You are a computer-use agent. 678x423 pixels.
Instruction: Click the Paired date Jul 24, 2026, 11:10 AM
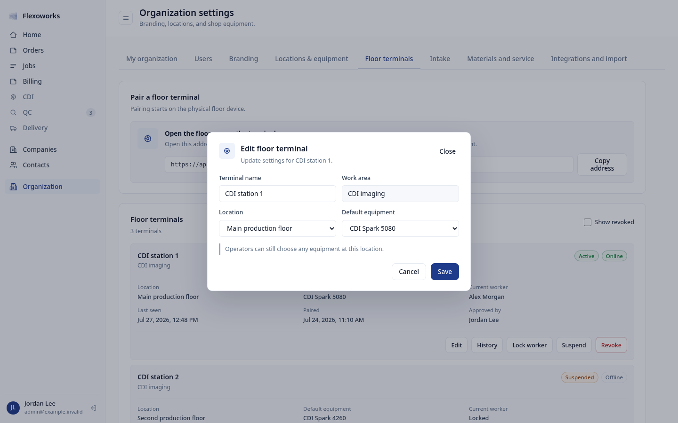[333, 320]
